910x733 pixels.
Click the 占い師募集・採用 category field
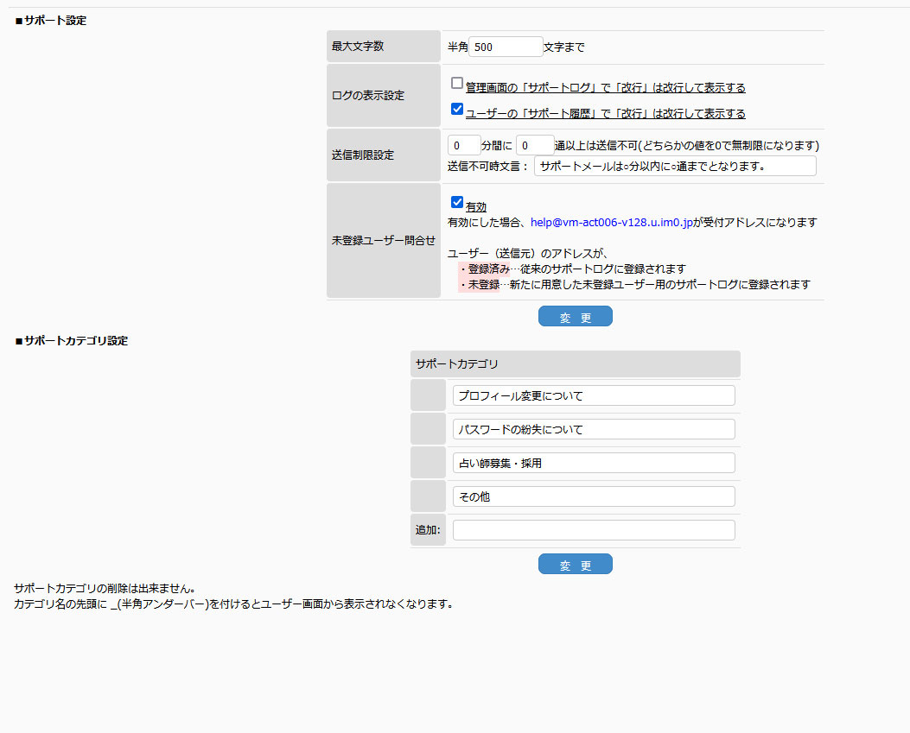tap(594, 463)
